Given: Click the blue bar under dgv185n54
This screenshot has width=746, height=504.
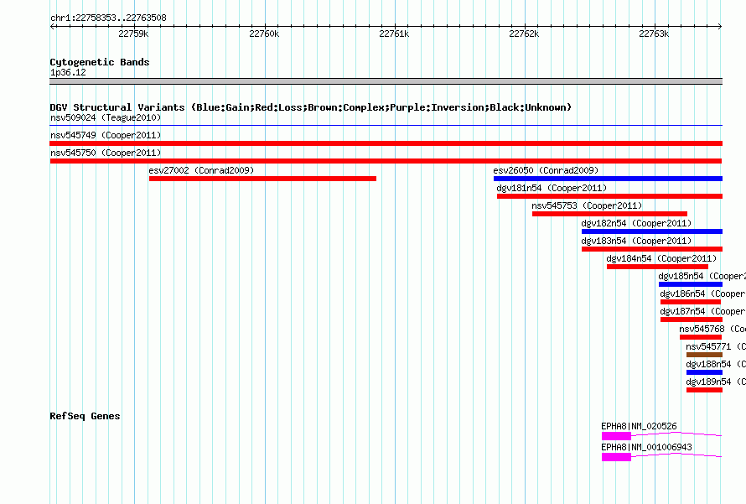Looking at the screenshot, I should [691, 284].
